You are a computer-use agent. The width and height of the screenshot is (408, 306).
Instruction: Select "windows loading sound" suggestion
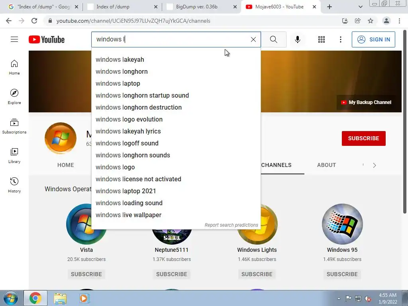point(176,203)
